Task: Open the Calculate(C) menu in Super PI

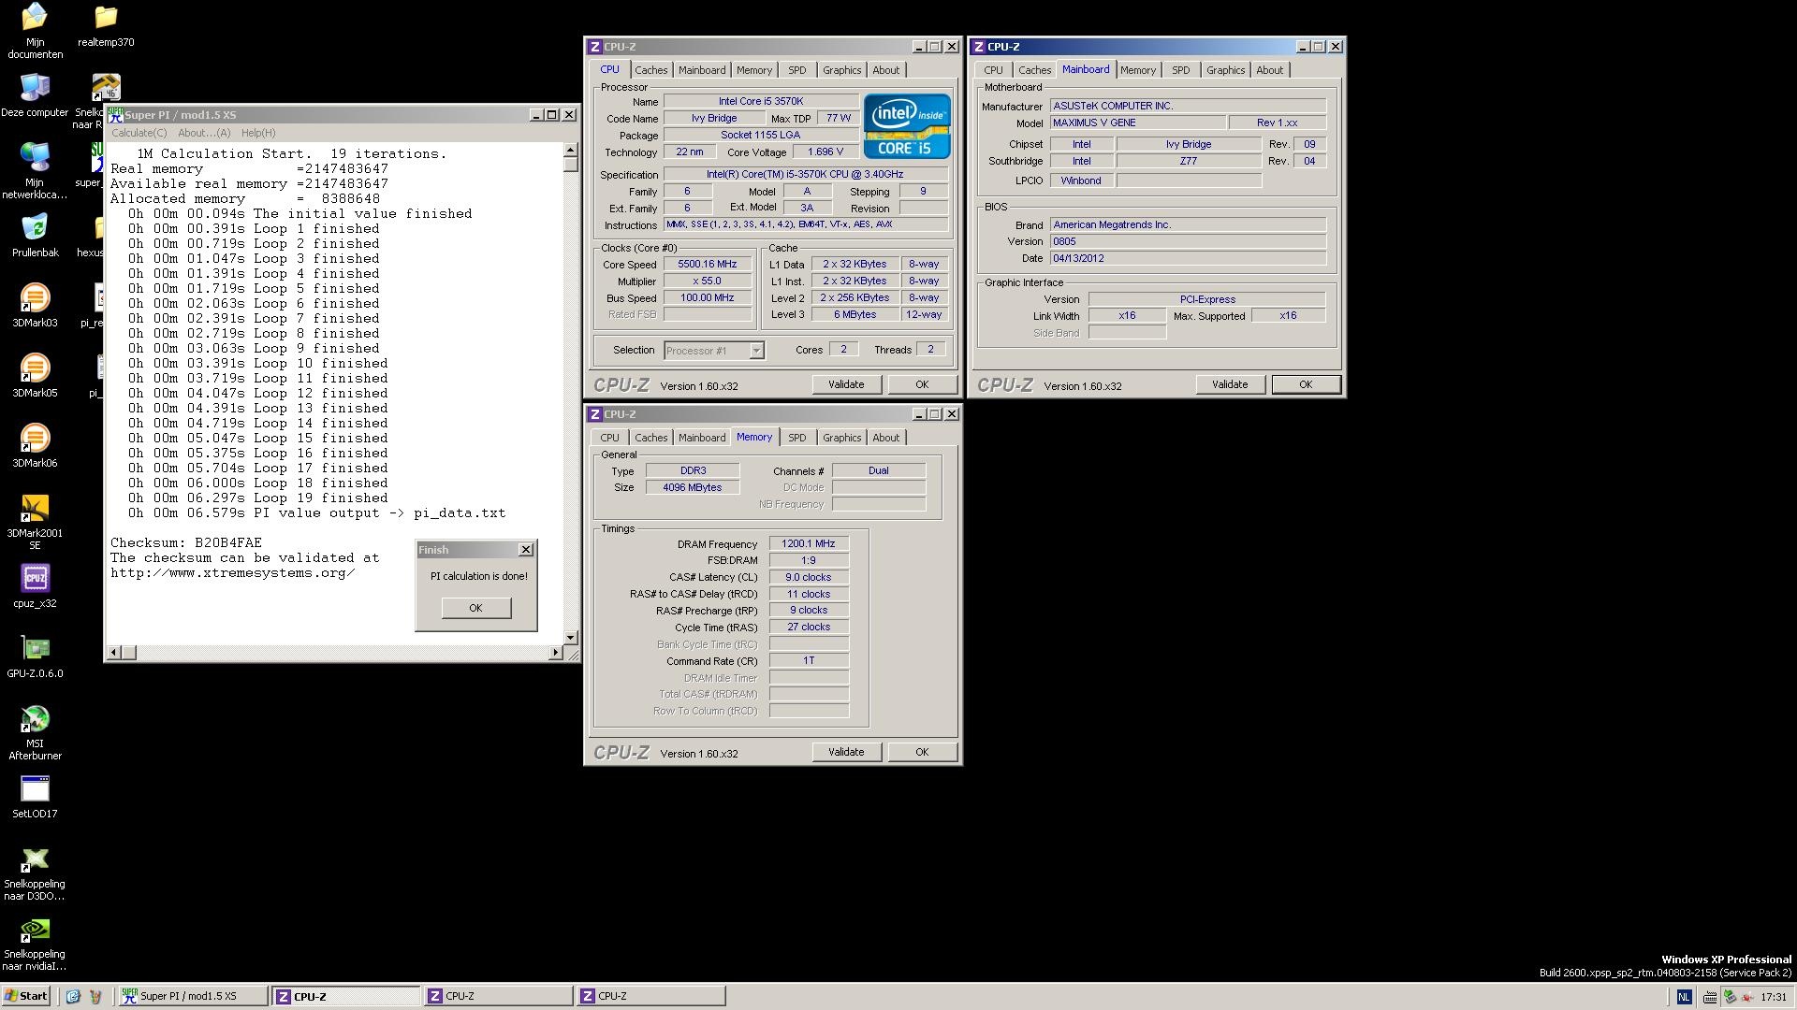Action: [x=139, y=133]
